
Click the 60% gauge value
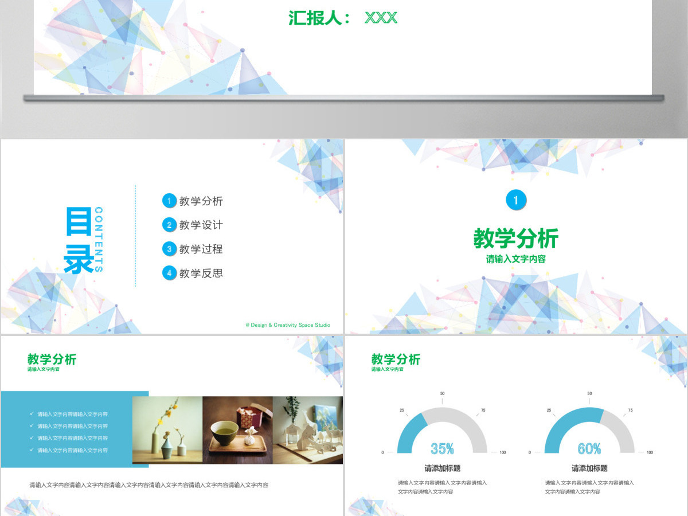589,448
